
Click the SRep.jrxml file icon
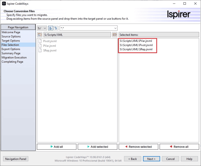(40, 50)
